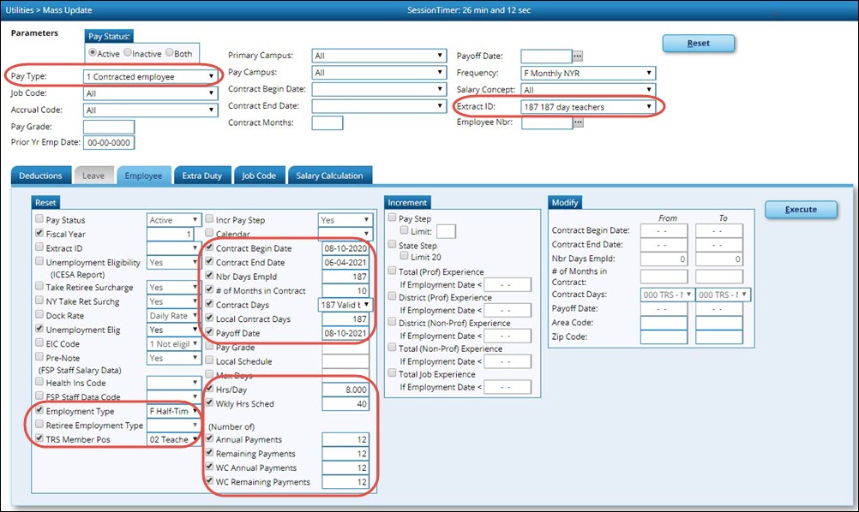Enable the State Step increment checkbox
Viewport: 859px width, 512px height.
tap(392, 245)
